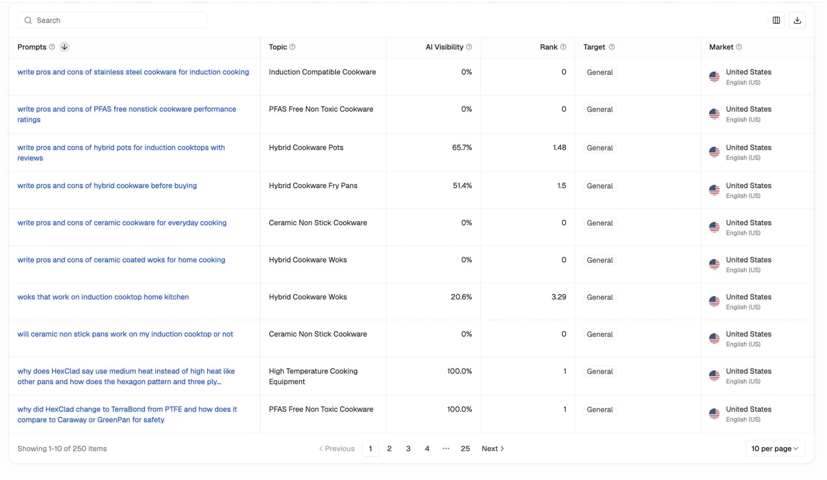Select page 1 in pagination
Viewport: 827px width, 480px height.
[370, 449]
